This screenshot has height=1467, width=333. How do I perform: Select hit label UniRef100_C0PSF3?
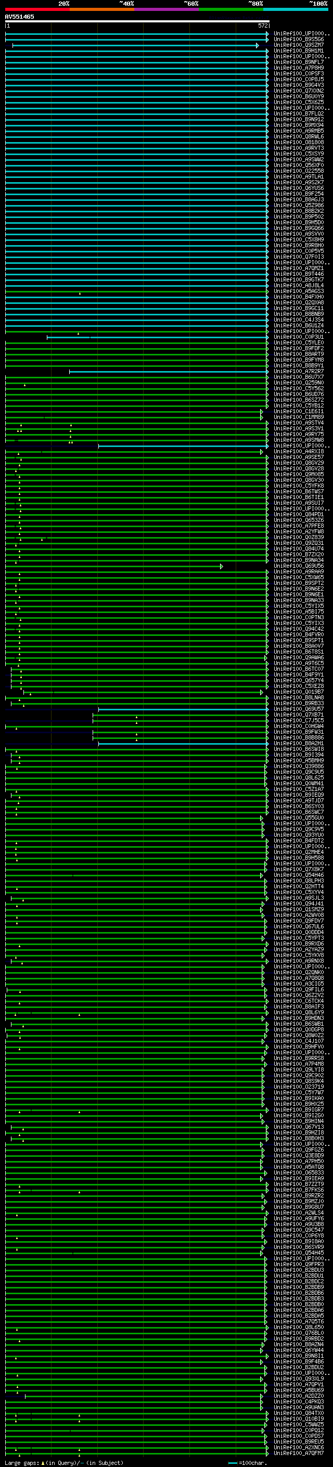(299, 73)
